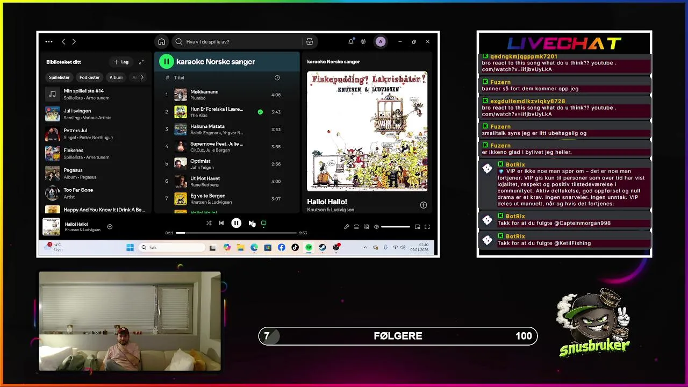The height and width of the screenshot is (387, 688).
Task: Adjust the volume slider
Action: 396,227
